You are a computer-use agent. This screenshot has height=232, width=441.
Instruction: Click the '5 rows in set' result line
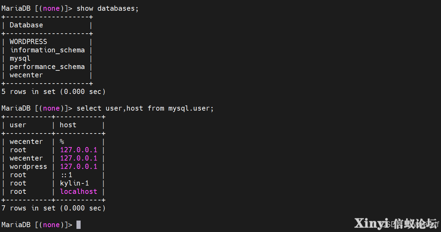[x=54, y=92]
